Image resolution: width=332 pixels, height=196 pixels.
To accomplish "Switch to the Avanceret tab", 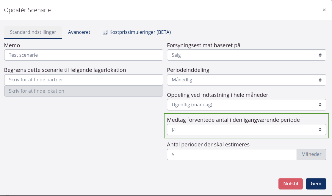I will coord(79,32).
